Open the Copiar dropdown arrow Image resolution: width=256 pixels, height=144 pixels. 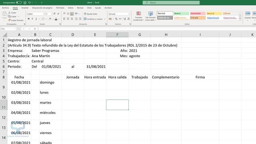[18, 16]
